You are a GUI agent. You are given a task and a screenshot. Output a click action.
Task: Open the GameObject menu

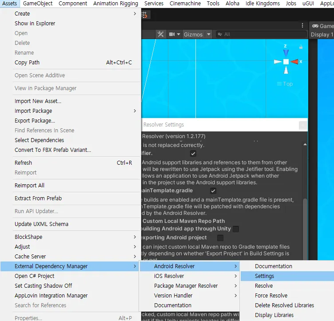38,4
